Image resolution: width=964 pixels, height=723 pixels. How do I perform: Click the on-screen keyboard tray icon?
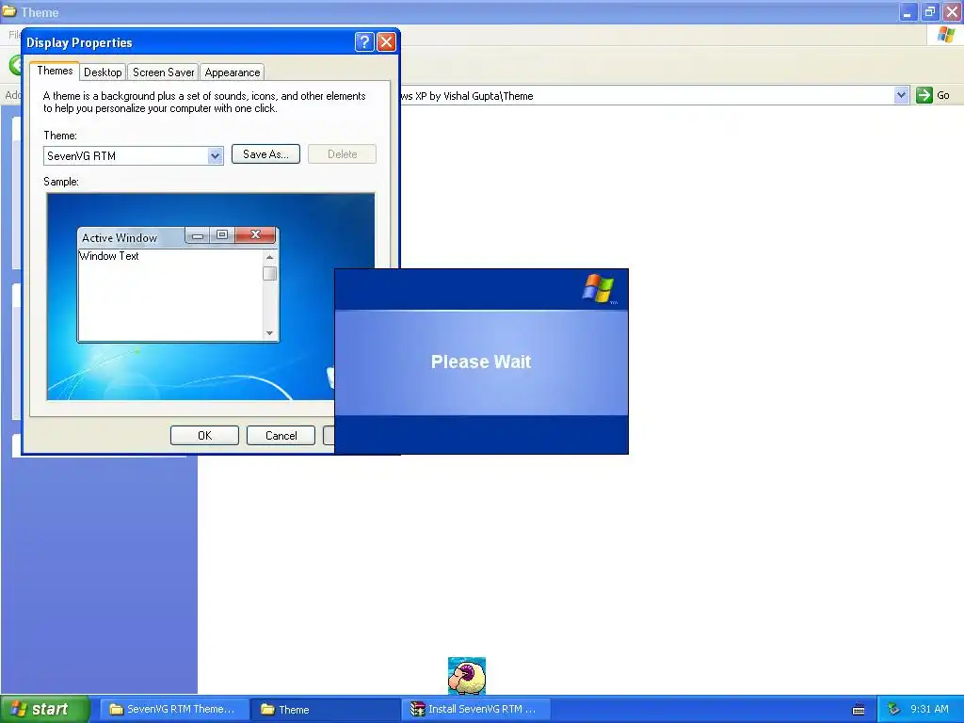[859, 710]
